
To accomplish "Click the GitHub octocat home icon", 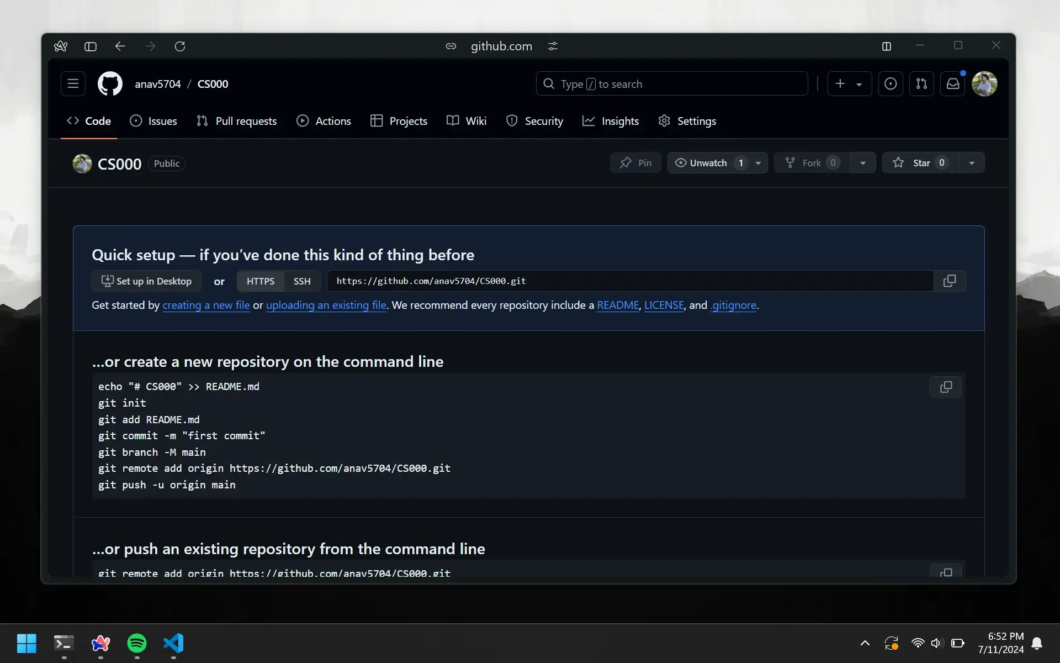I will click(x=109, y=83).
